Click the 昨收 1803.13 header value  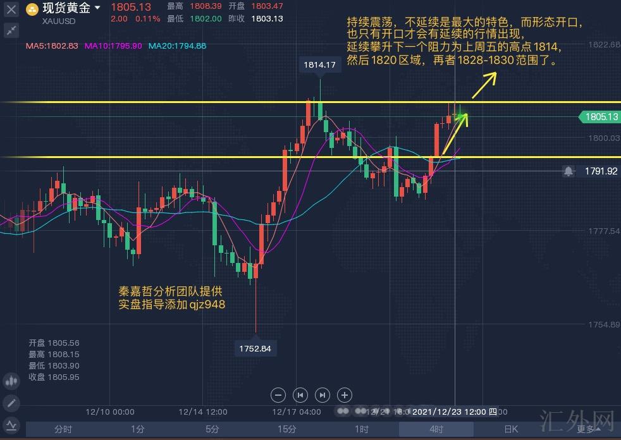click(256, 18)
